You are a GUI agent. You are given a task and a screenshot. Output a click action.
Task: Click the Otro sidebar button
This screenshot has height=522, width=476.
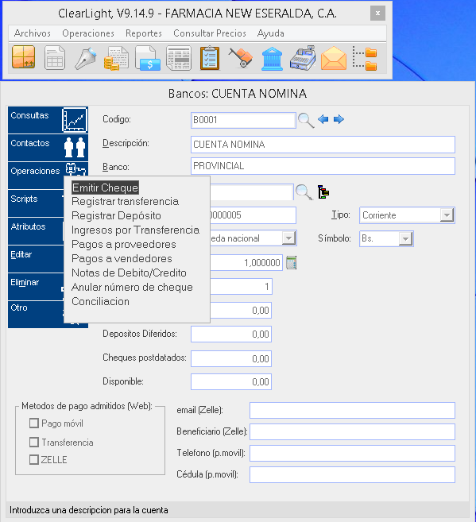point(36,315)
